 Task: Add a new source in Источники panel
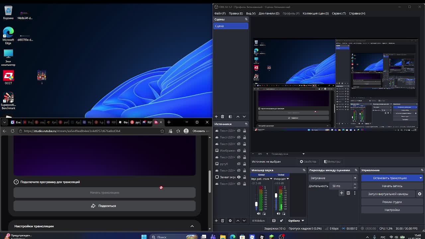click(216, 220)
